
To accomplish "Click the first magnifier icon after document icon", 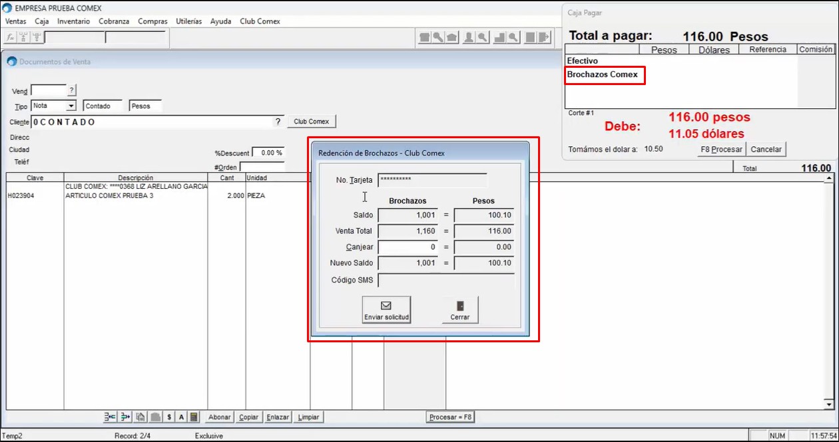I will (438, 38).
